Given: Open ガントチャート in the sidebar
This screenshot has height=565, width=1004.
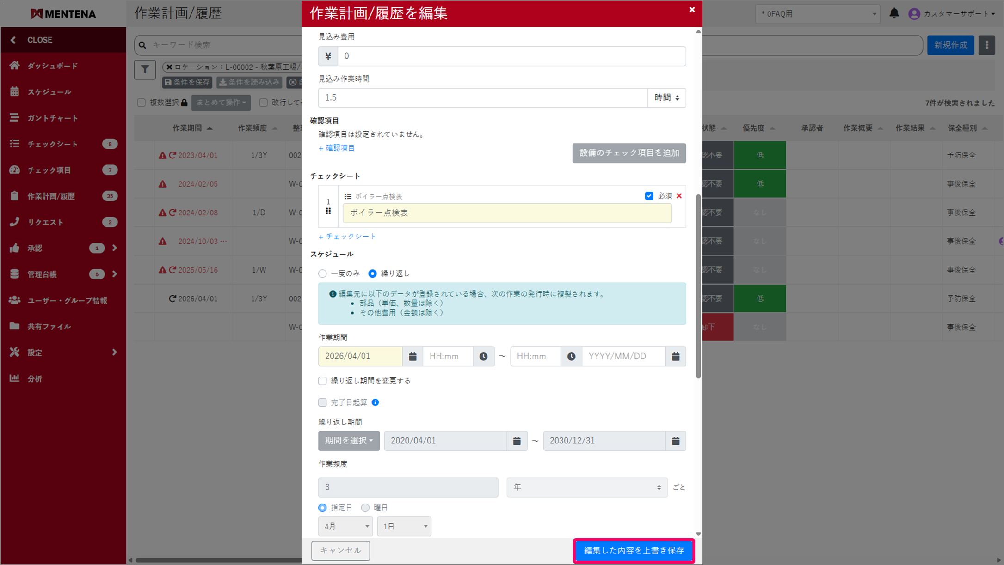Looking at the screenshot, I should (52, 118).
